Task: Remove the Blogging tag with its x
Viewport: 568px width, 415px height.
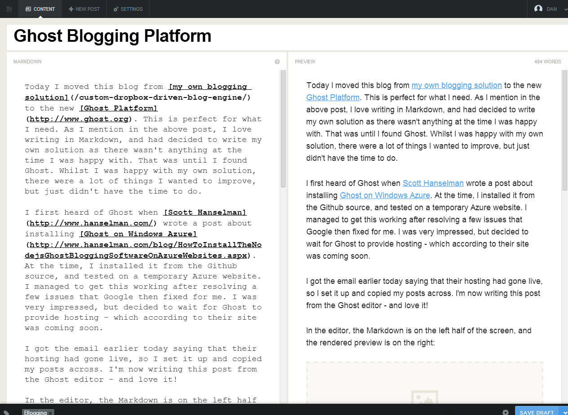Action: coord(51,413)
